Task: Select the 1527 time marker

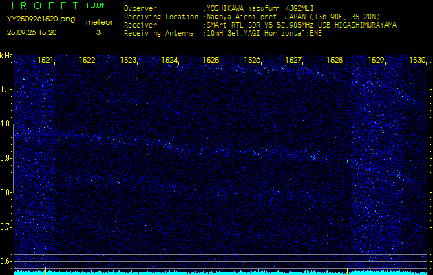Action: point(293,60)
